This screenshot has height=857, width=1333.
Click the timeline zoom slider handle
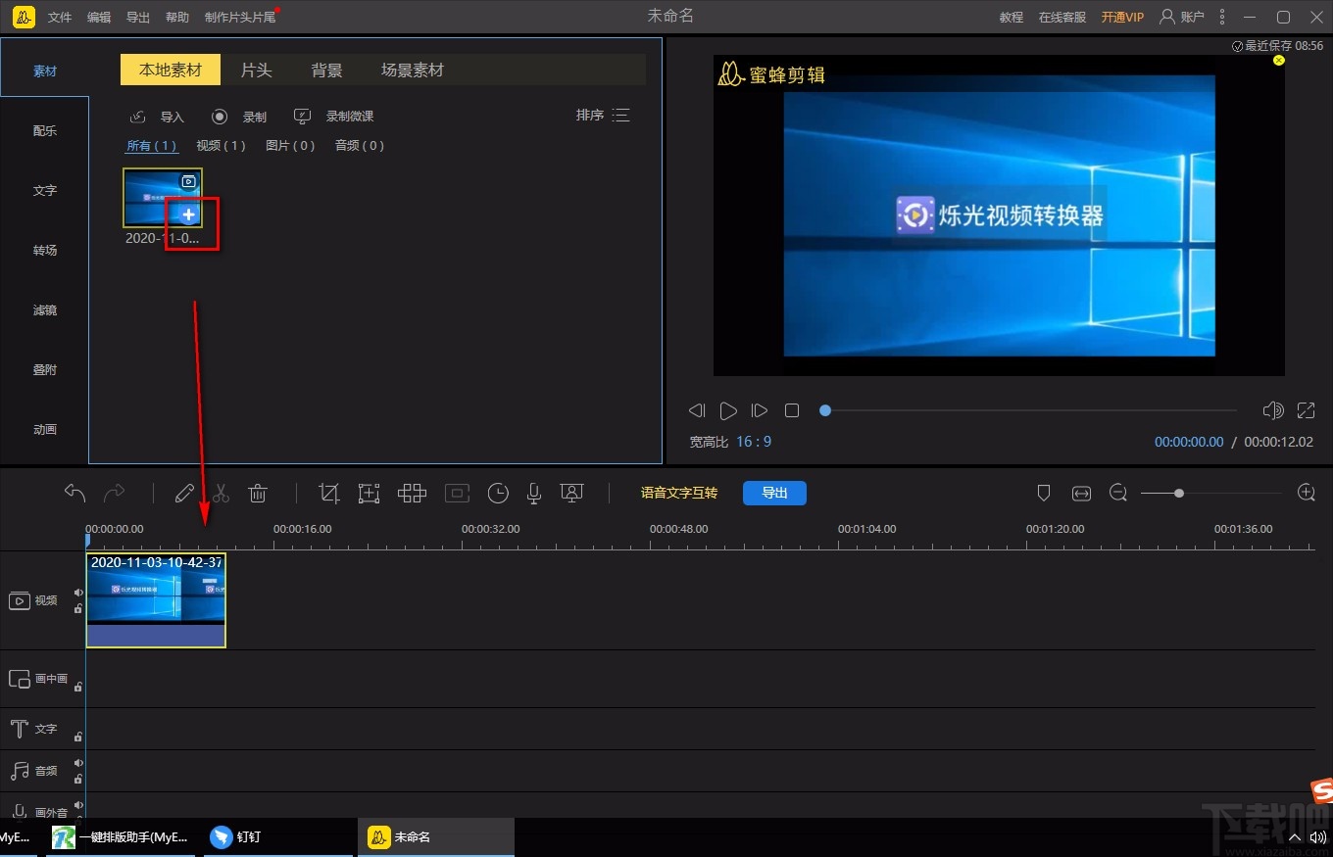[1179, 494]
